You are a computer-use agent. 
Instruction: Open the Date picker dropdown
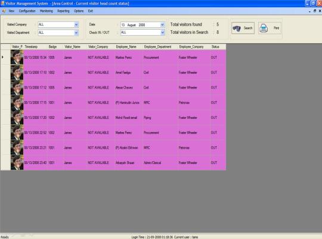162,25
